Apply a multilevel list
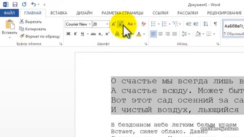 tap(175, 24)
